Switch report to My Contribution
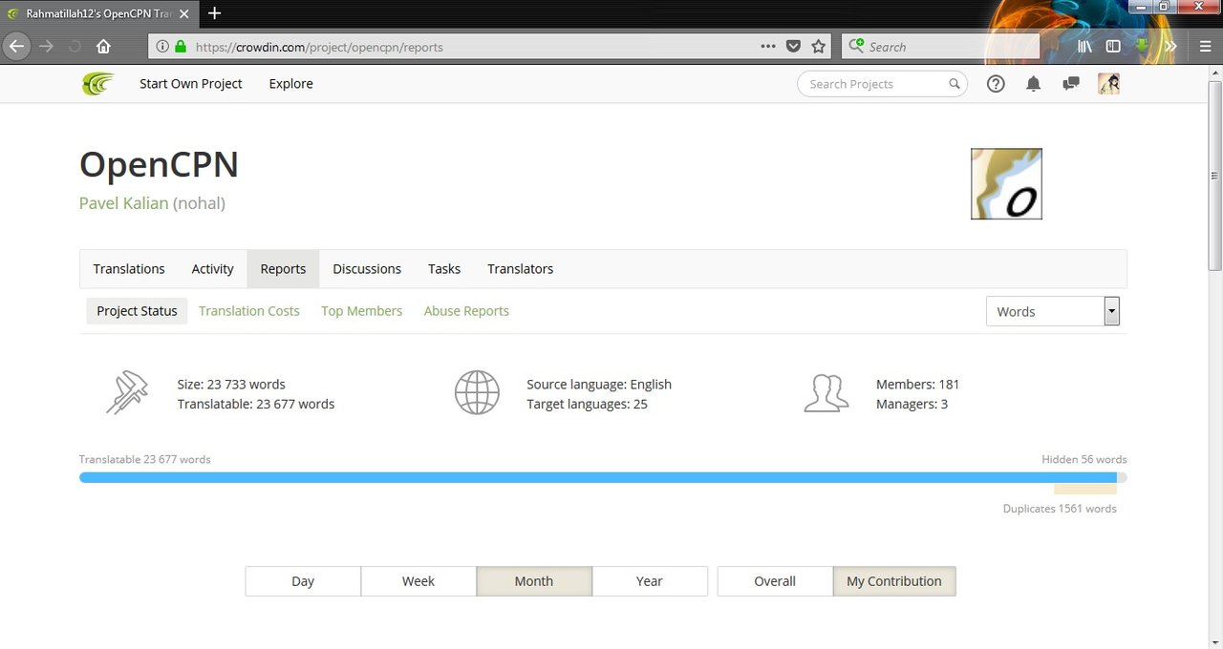 894,581
